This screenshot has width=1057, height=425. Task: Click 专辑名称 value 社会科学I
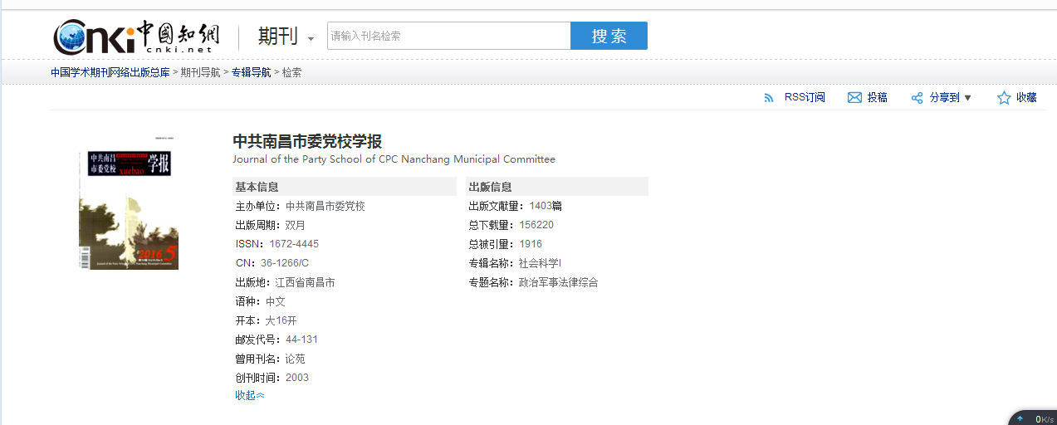coord(541,263)
